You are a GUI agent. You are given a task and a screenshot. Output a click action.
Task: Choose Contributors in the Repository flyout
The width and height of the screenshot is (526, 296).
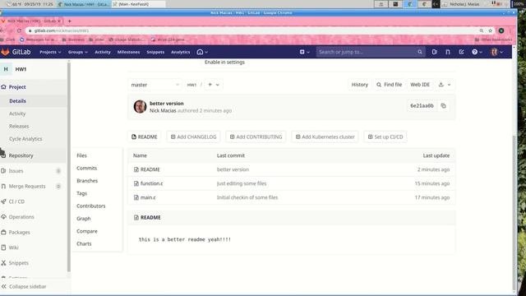coord(90,206)
